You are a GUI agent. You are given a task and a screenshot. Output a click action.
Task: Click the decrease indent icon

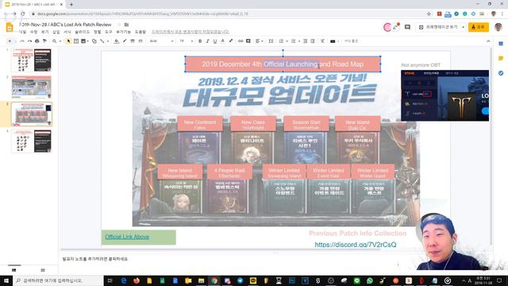tap(305, 41)
